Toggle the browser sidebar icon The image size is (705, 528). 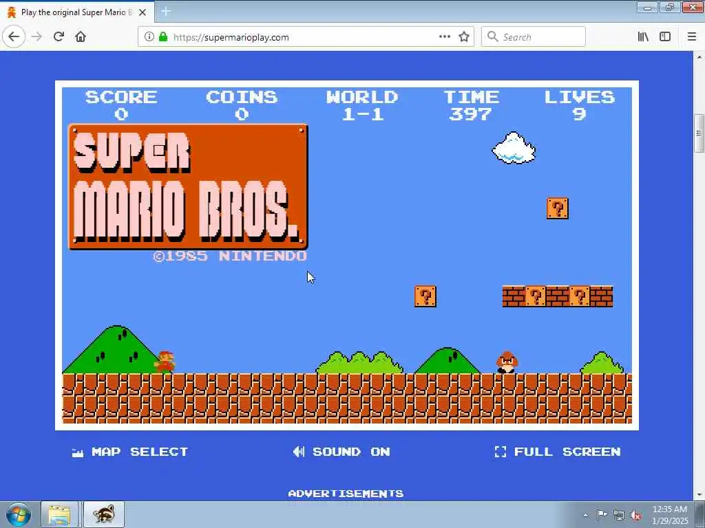point(665,37)
